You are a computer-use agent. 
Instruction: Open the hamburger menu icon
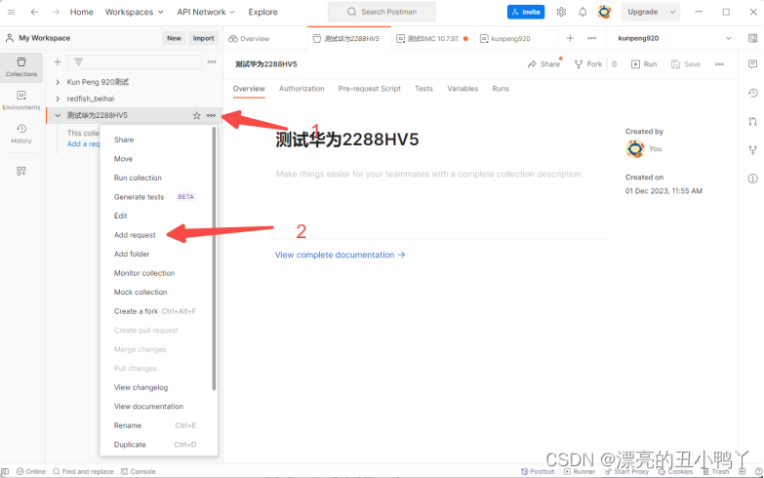click(11, 12)
